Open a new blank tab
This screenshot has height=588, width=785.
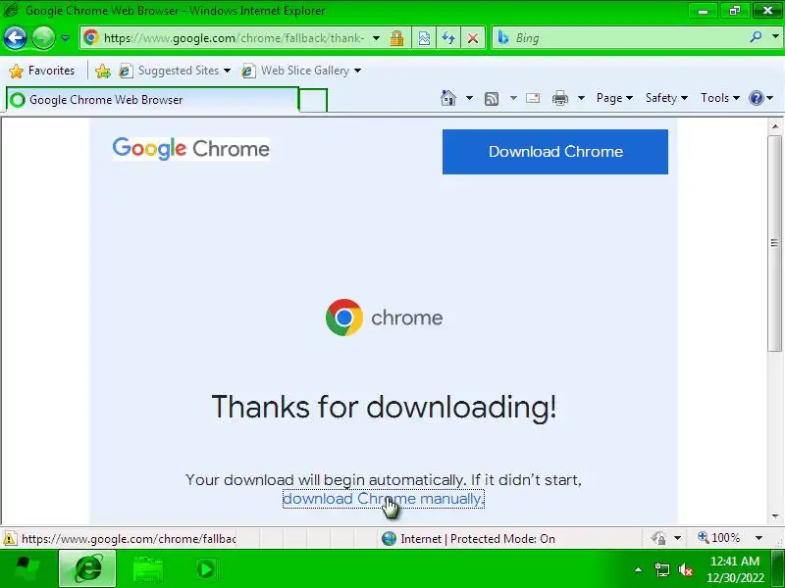click(x=313, y=100)
